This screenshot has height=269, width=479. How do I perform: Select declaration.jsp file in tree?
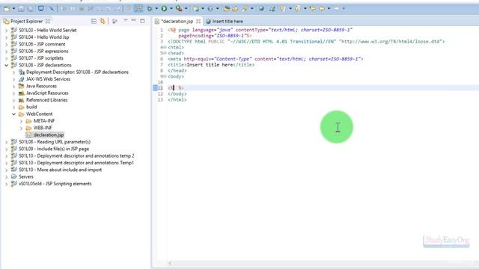point(49,135)
